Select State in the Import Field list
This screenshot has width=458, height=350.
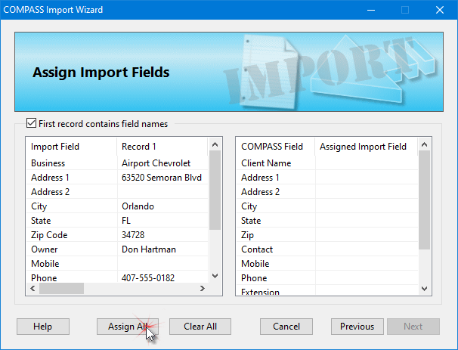click(x=41, y=221)
